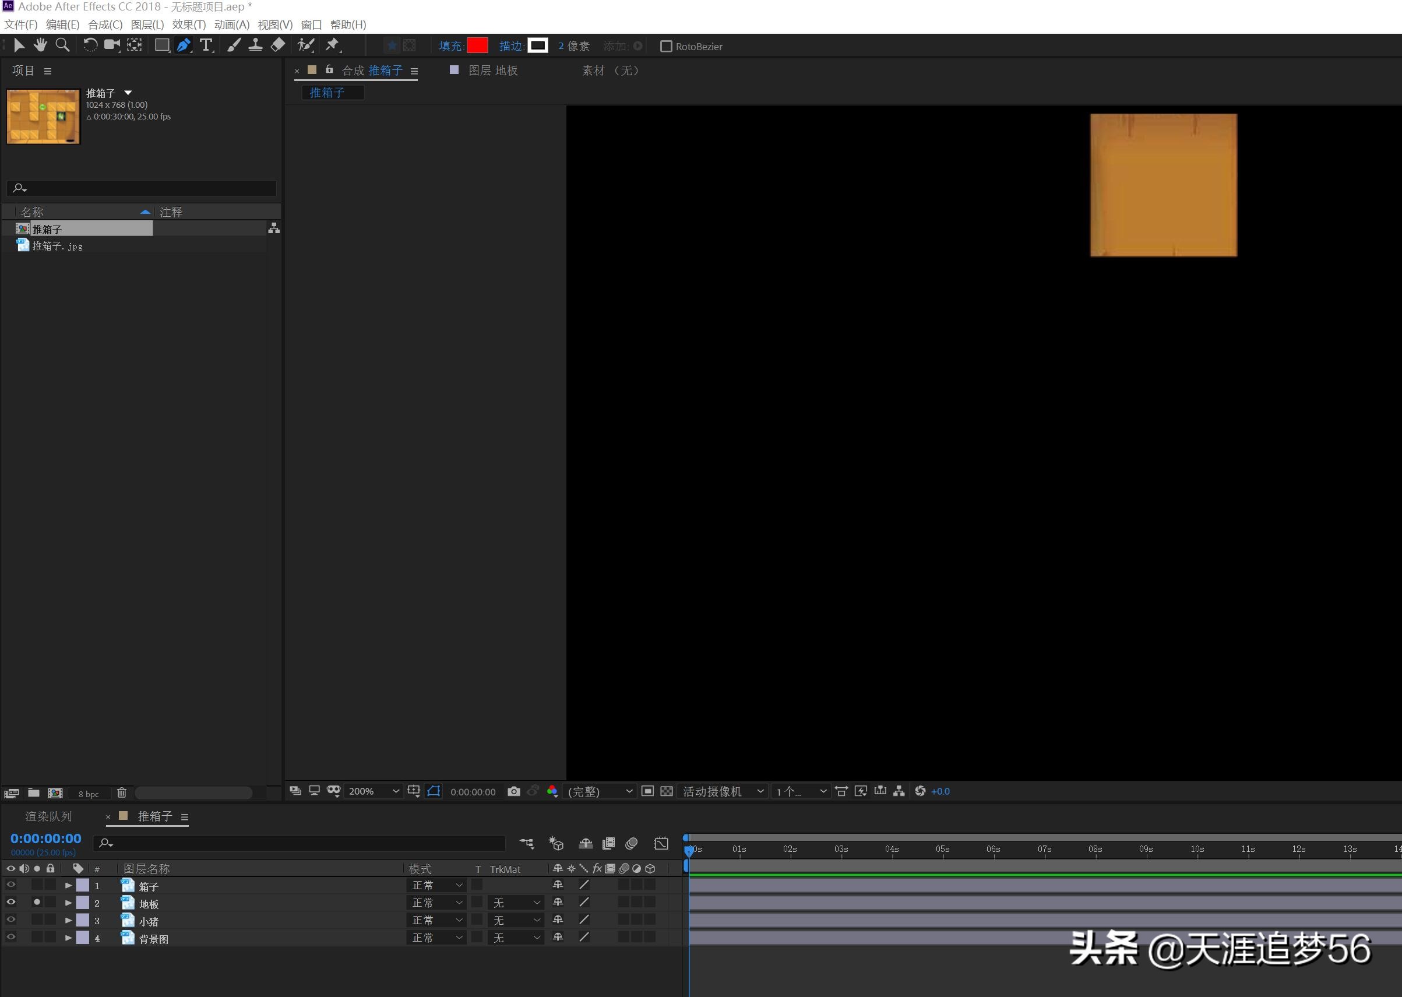
Task: Select the Puppet Pin tool
Action: tap(332, 45)
